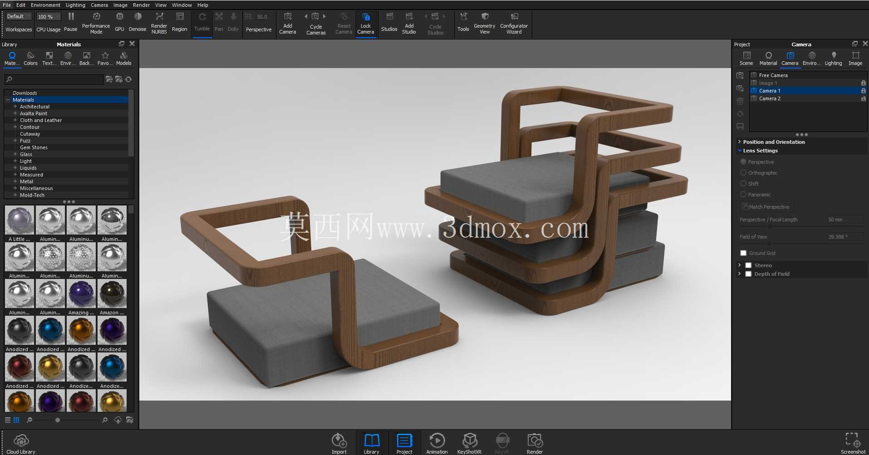Click the Add Camera icon
The width and height of the screenshot is (869, 455).
pyautogui.click(x=288, y=17)
